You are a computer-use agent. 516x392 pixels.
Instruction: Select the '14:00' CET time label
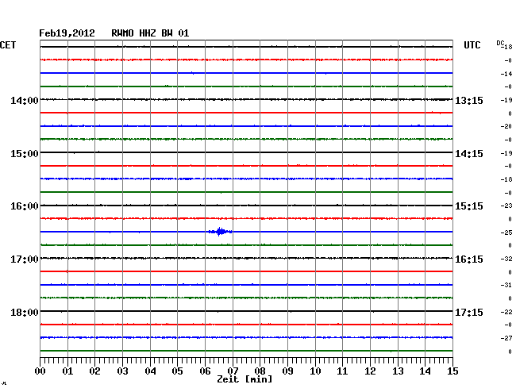25,101
